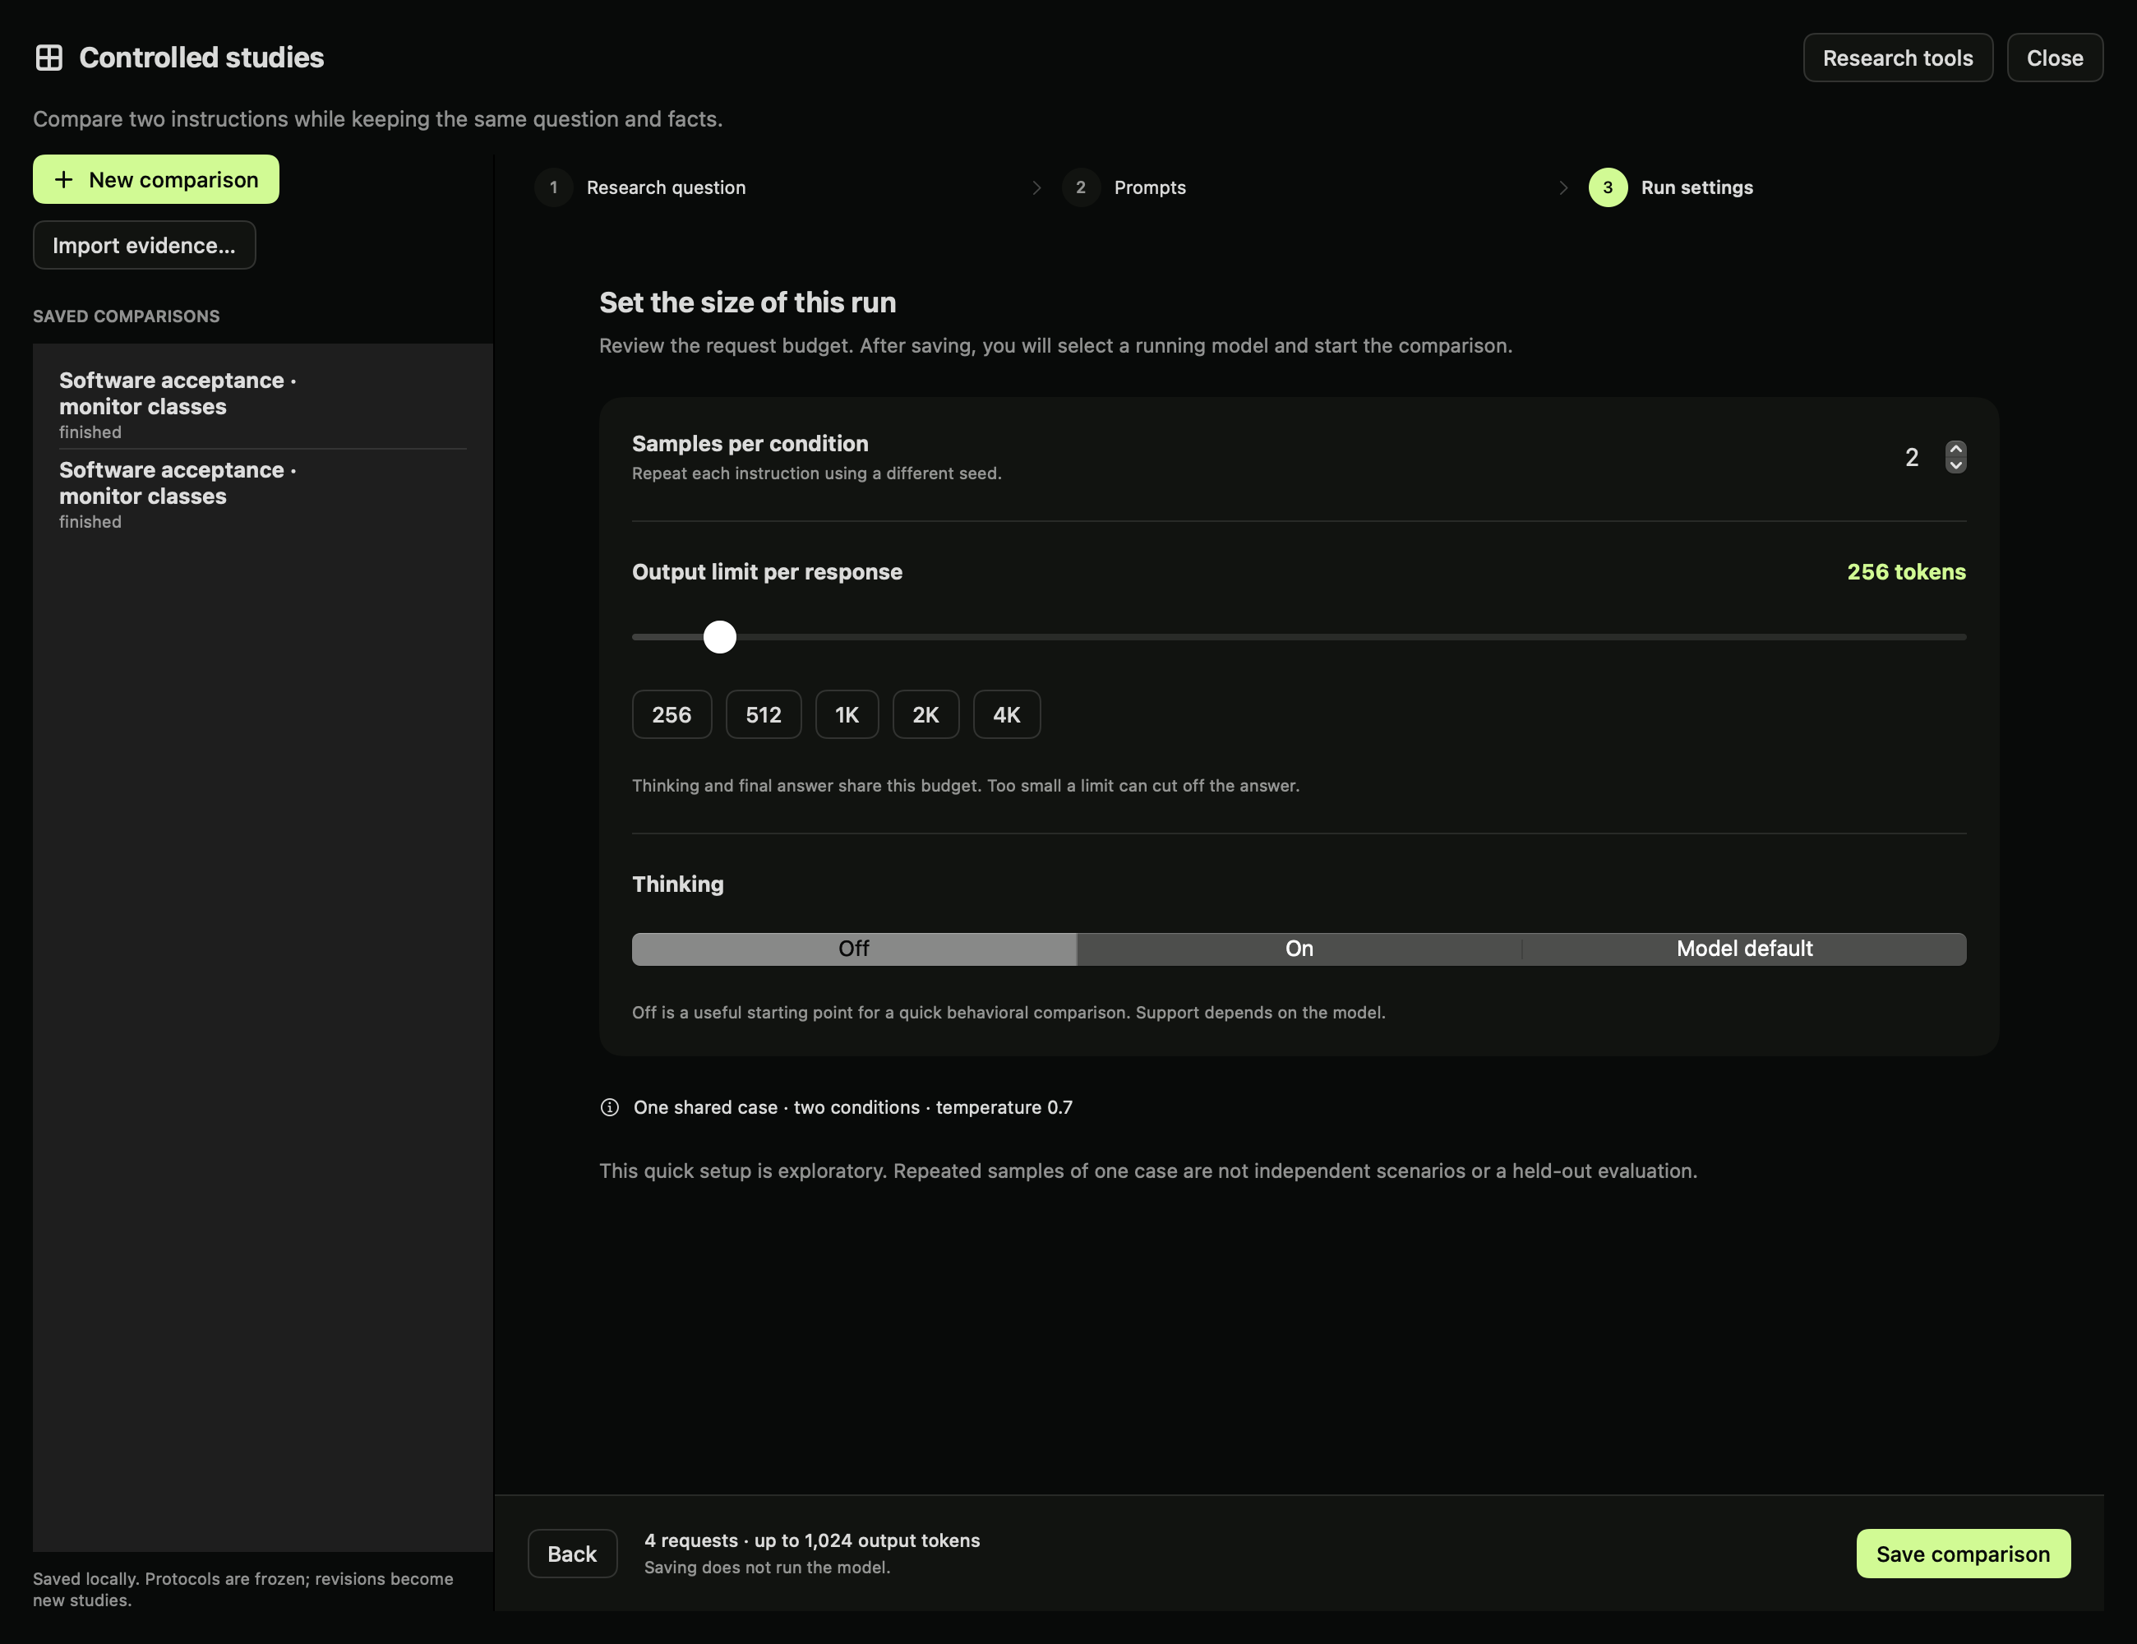Click the info icon beside One shared case

[x=610, y=1106]
